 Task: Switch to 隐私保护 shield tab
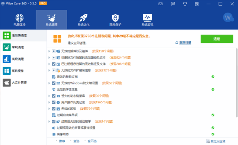coord(115,20)
